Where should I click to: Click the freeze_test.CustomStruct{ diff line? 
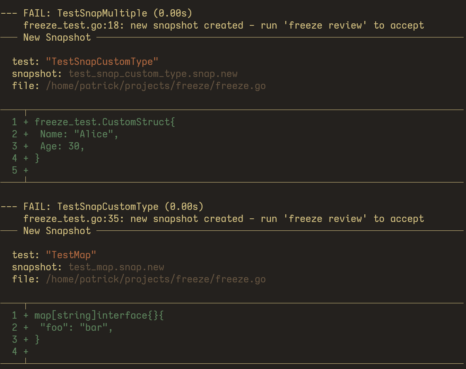pyautogui.click(x=104, y=122)
